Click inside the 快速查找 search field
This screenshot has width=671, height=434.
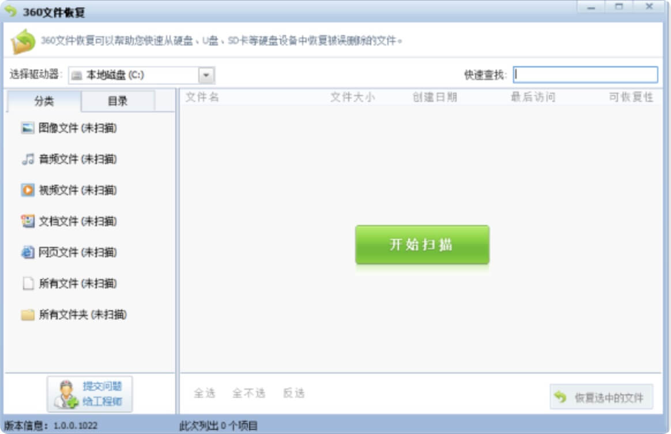(x=585, y=74)
